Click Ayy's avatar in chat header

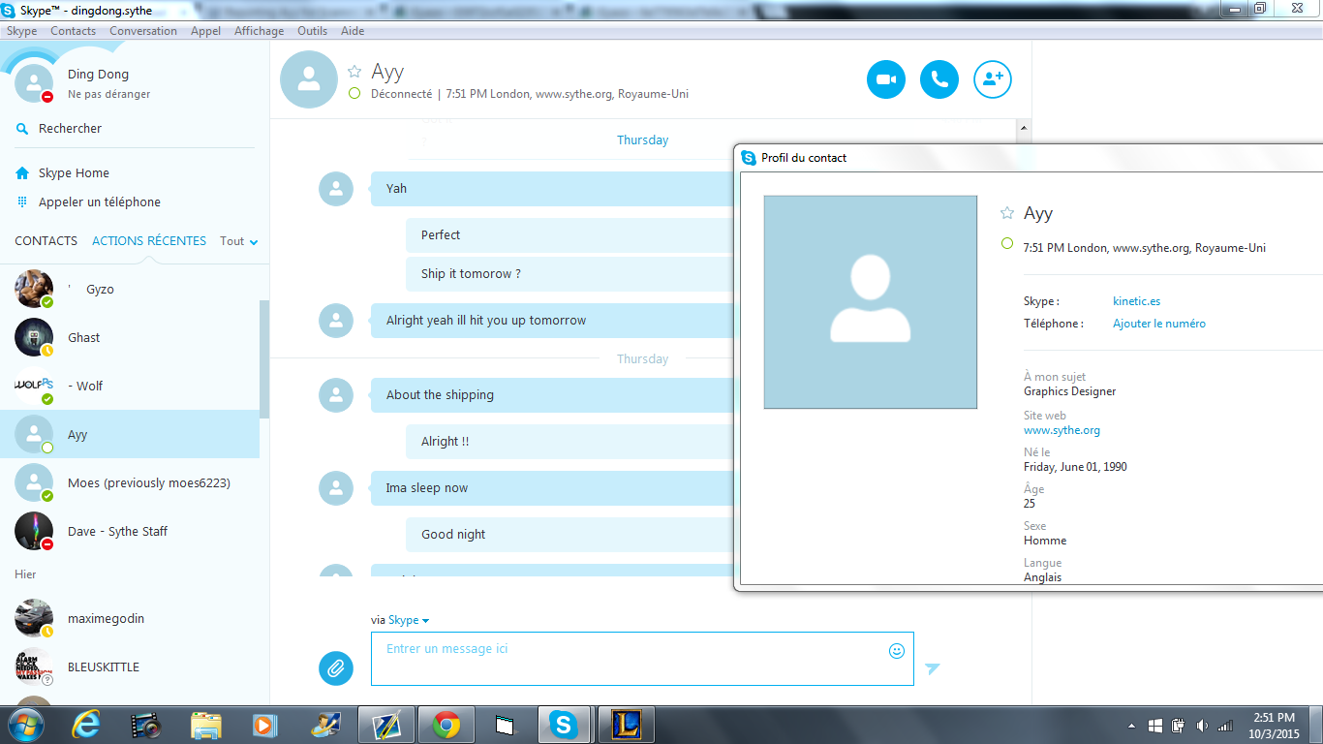click(309, 79)
